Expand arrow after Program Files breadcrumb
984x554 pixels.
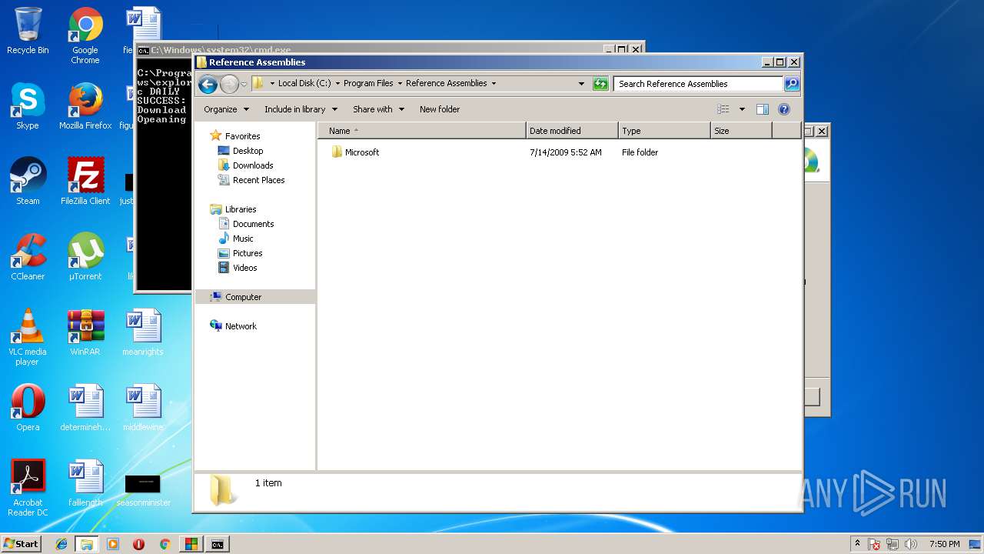point(400,83)
